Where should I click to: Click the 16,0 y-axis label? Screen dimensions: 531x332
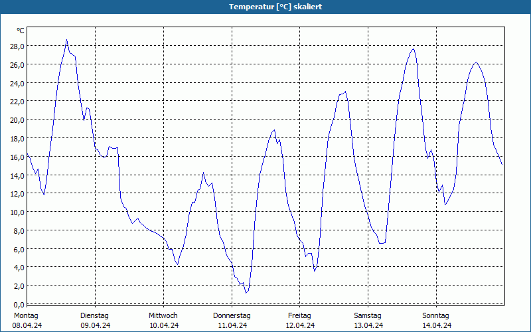(17, 157)
